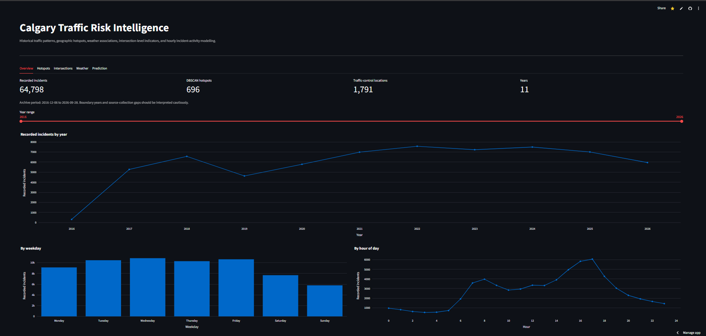
Task: Click the 2019 data point on yearly chart
Action: 244,176
